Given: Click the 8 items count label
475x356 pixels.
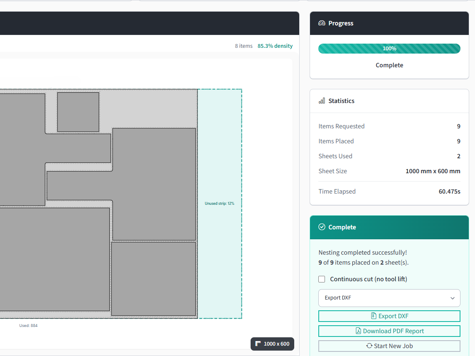Looking at the screenshot, I should click(x=244, y=46).
